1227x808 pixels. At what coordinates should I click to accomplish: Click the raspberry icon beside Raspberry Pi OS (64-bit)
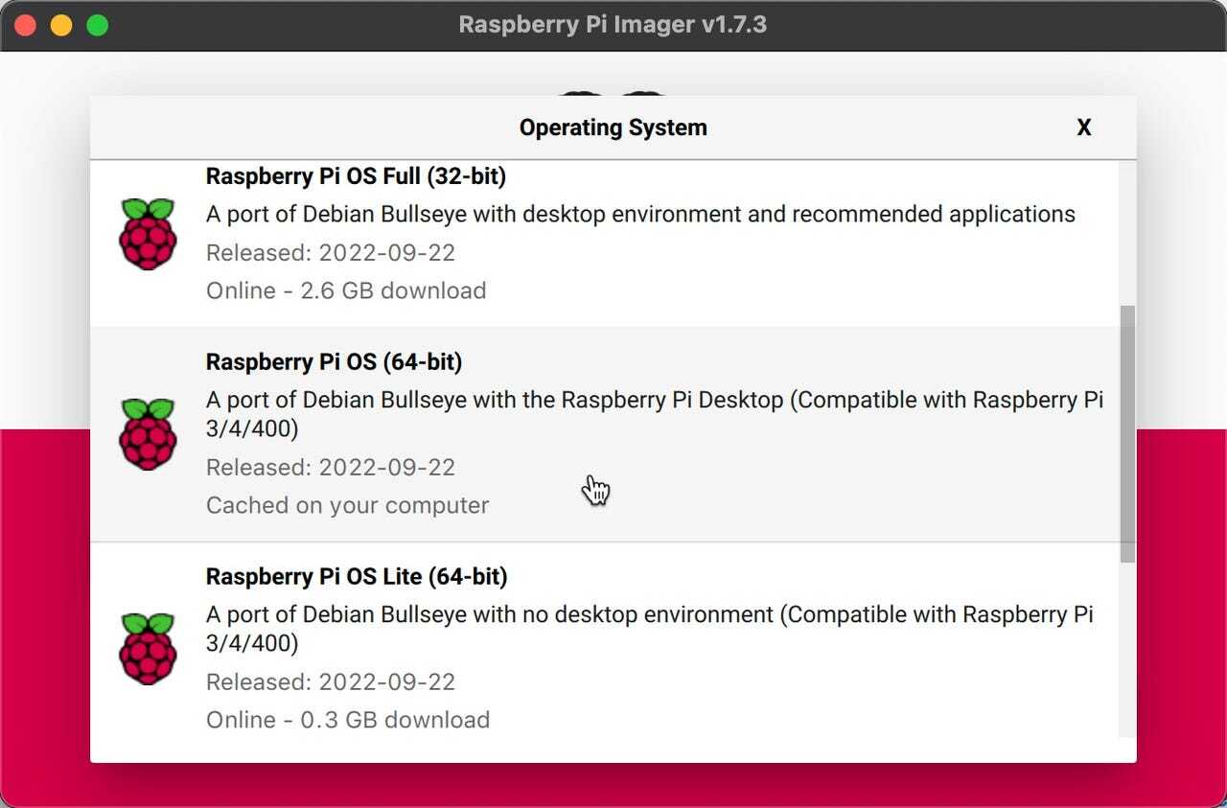[x=148, y=434]
